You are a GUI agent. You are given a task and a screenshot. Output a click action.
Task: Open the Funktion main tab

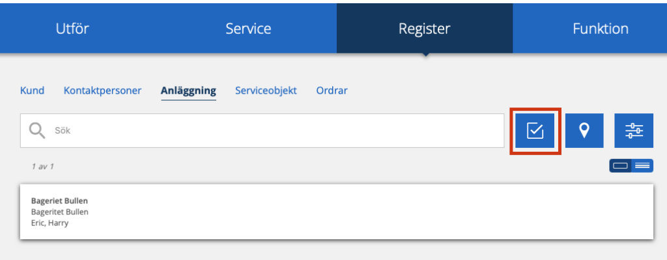pos(600,29)
